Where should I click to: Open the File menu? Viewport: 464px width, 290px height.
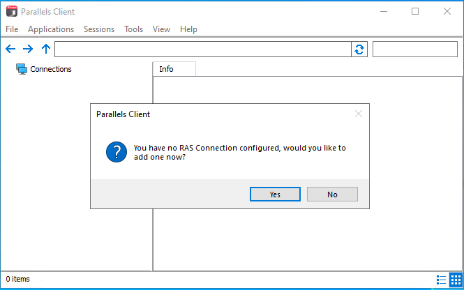click(x=12, y=29)
